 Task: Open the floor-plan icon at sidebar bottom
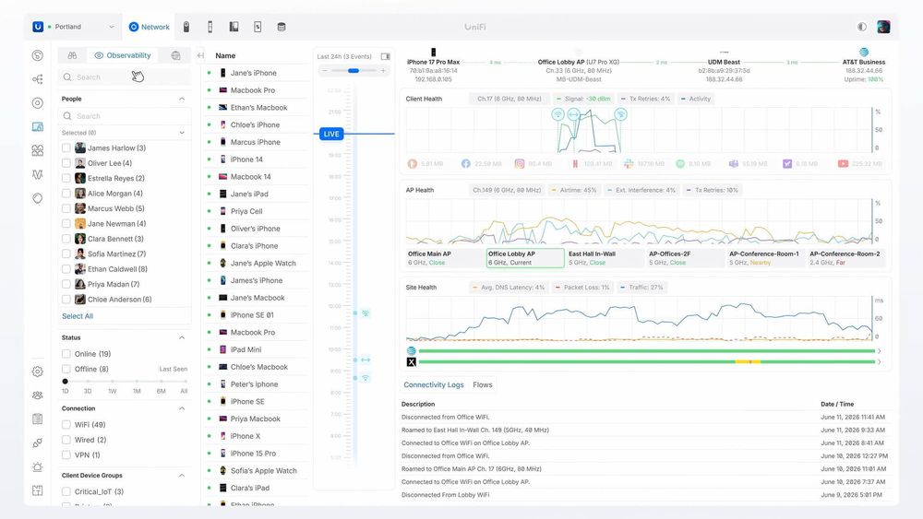38,490
